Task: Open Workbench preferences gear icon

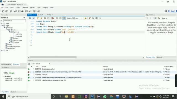Action: pos(166,11)
